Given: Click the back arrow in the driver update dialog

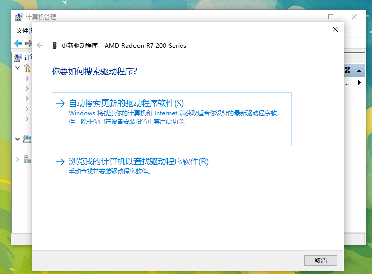Looking at the screenshot, I should click(40, 45).
